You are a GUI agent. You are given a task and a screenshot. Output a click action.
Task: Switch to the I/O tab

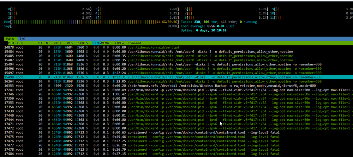click(x=22, y=39)
